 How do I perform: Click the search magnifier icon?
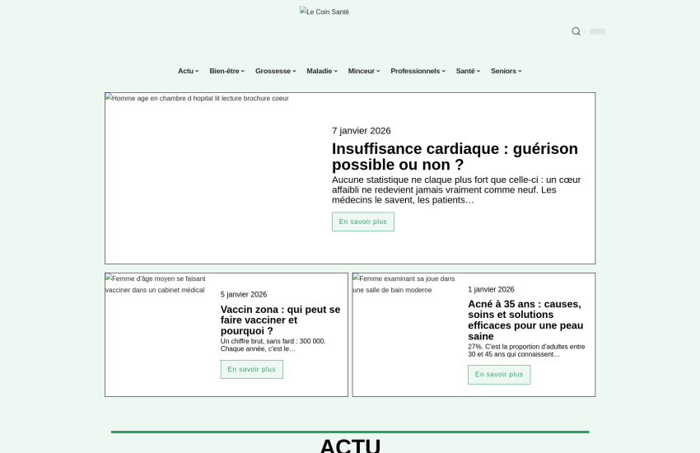[x=576, y=31]
